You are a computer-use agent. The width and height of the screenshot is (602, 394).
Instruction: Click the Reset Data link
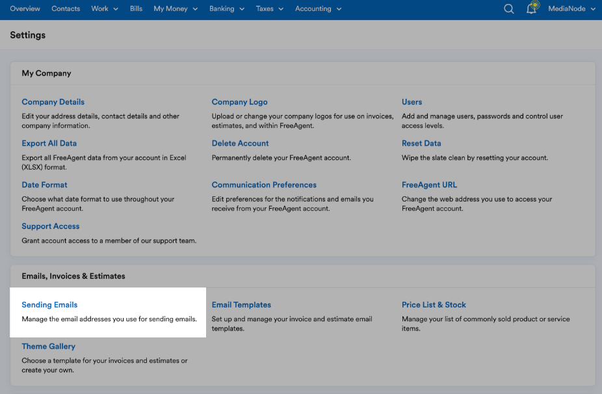[421, 143]
